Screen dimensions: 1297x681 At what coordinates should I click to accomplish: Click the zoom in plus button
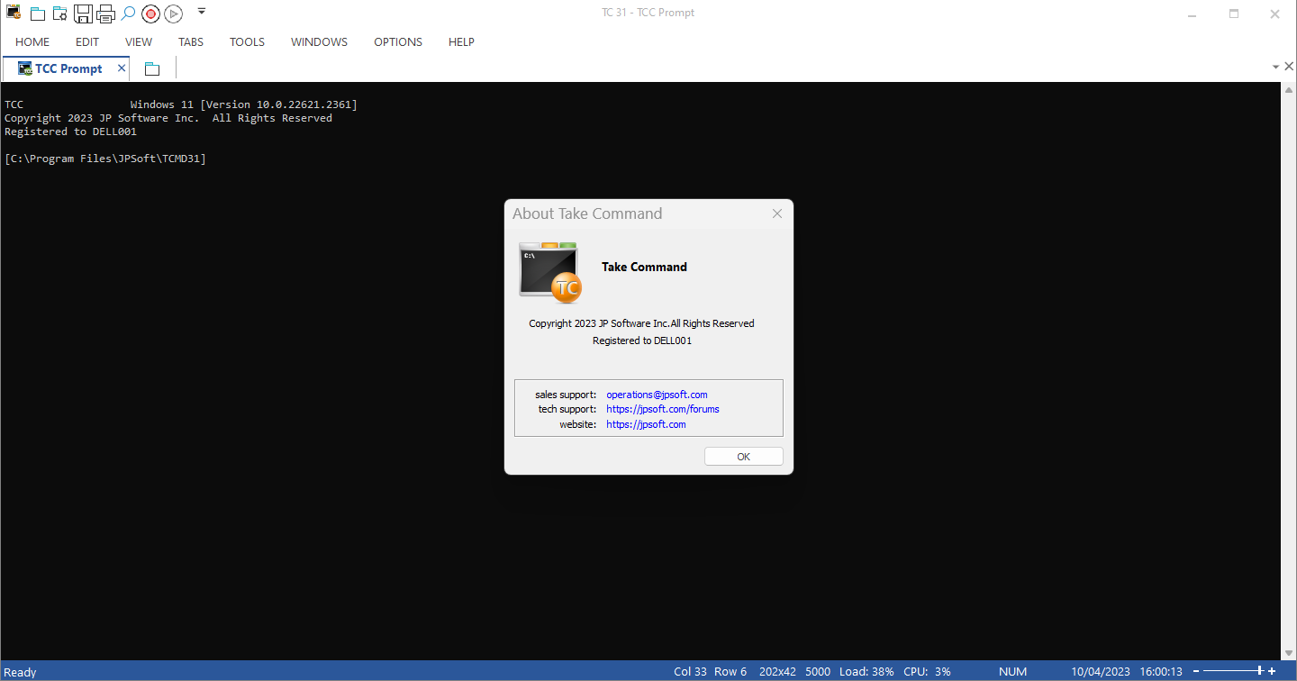pos(1270,671)
